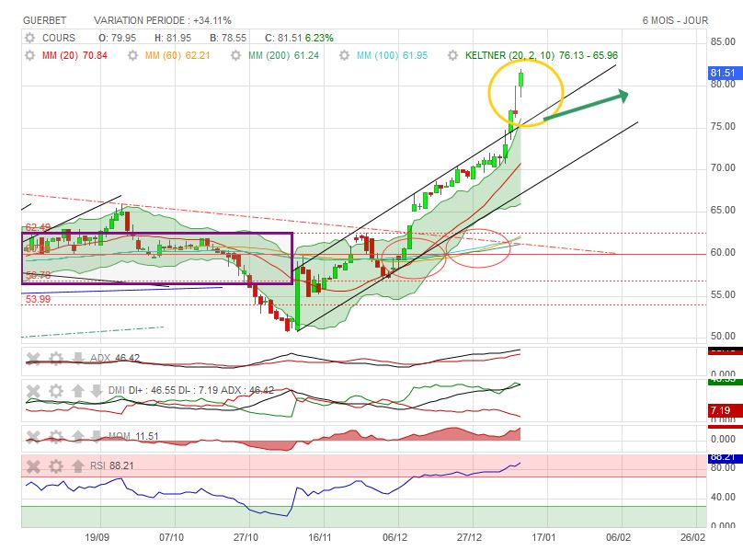Open settings gear for MM (100)
This screenshot has height=551, width=743.
point(345,55)
